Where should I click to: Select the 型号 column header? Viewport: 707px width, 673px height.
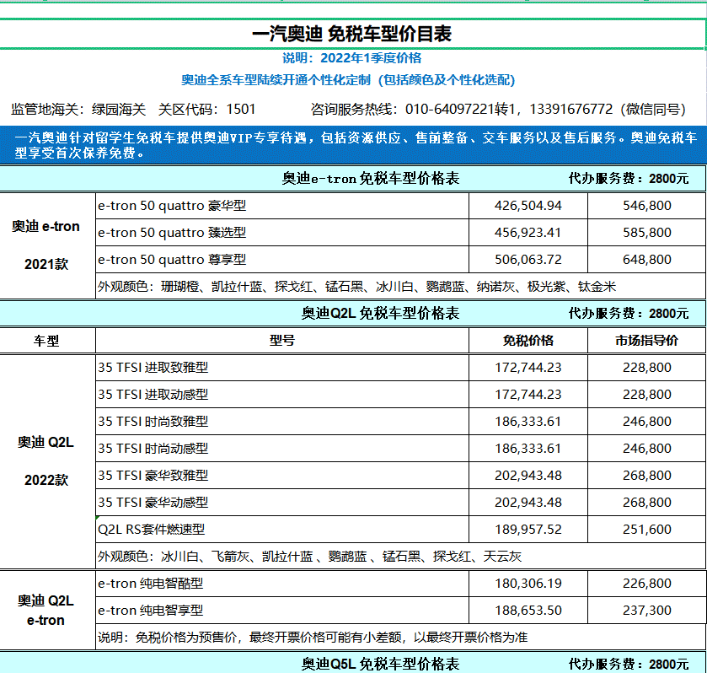tap(282, 341)
